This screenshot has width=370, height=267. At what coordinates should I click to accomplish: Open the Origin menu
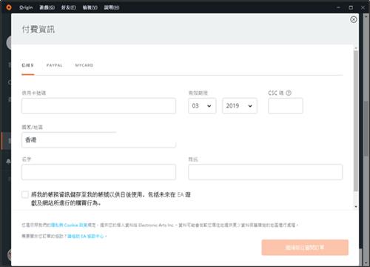point(26,7)
